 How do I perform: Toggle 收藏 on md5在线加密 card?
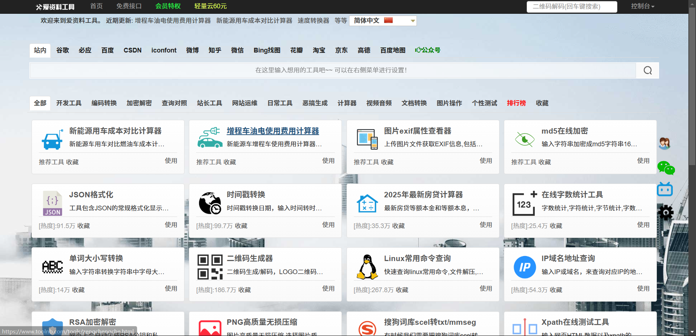[544, 162]
